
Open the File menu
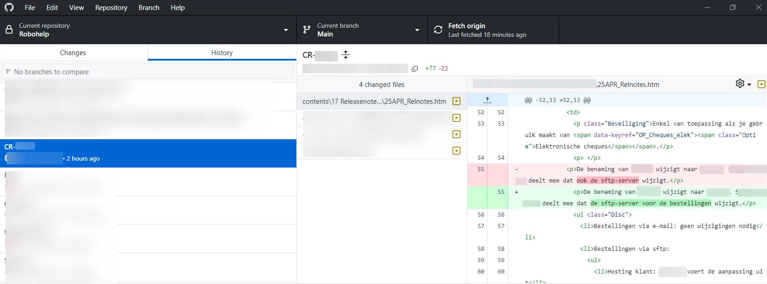pos(30,8)
